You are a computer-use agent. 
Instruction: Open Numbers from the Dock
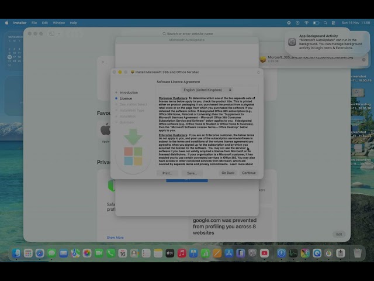click(x=205, y=253)
